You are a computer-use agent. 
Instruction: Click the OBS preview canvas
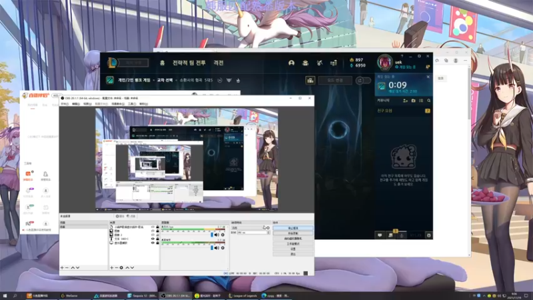[187, 159]
